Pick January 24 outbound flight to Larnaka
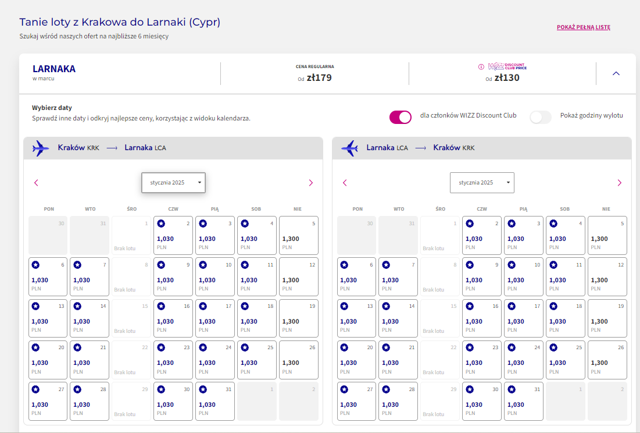The height and width of the screenshot is (433, 640). (215, 360)
